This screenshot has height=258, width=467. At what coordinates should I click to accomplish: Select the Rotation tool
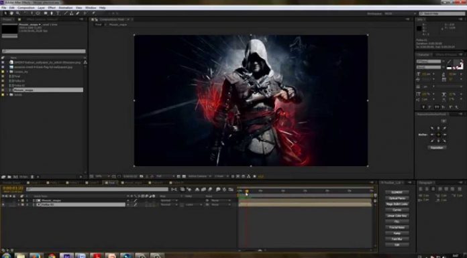pos(25,13)
